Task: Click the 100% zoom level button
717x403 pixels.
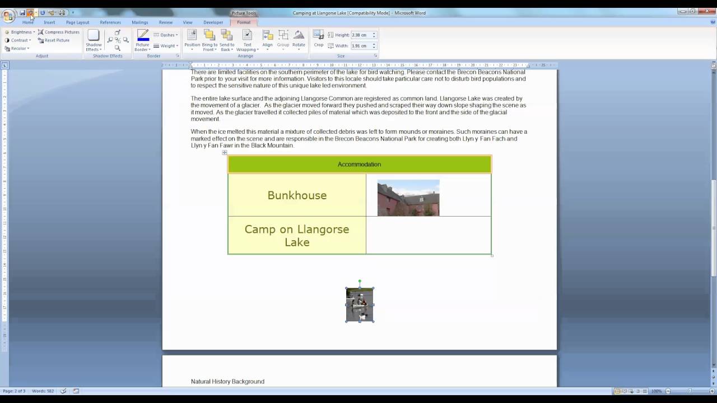Action: tap(657, 391)
